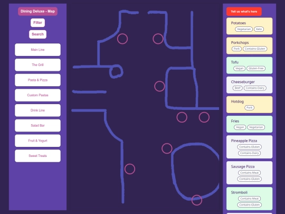
Task: Open the Hotdog food card
Action: pyautogui.click(x=249, y=105)
